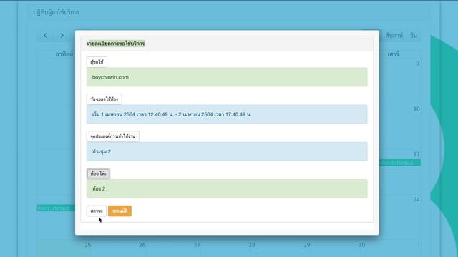Switch calendar to วัน day view
Screen dimensions: 458x257
coord(414,36)
